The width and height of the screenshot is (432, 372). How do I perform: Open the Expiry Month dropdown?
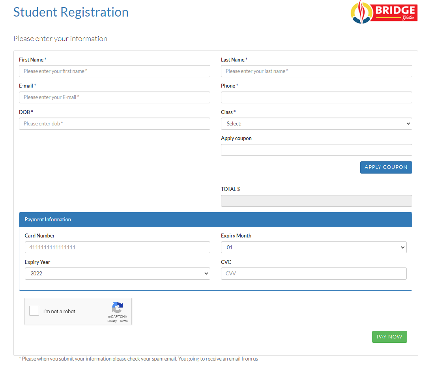(314, 247)
